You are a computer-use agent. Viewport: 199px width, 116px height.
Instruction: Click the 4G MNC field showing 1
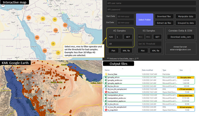119,37
